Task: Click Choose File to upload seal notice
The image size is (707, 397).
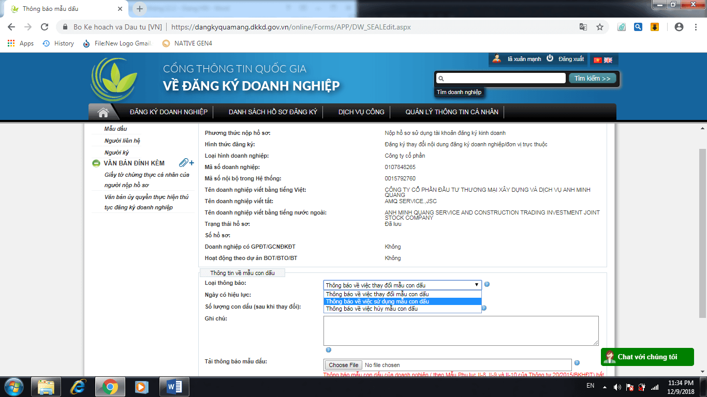Action: pos(343,365)
